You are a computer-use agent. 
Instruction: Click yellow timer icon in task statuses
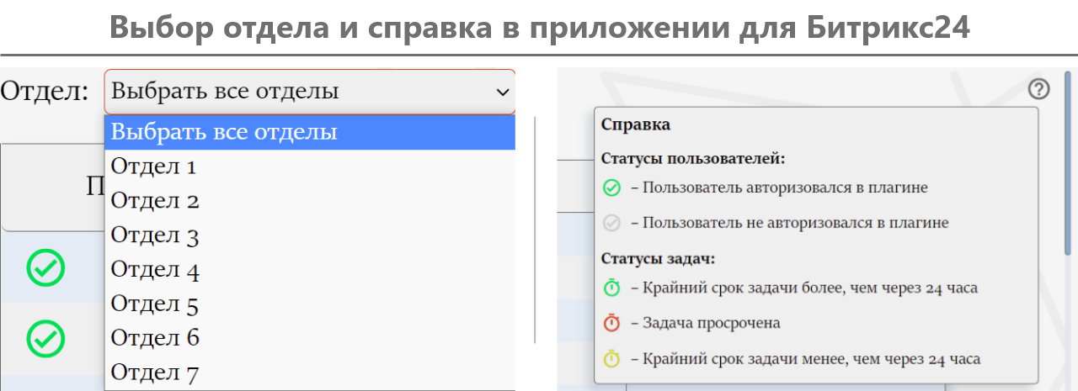[612, 358]
